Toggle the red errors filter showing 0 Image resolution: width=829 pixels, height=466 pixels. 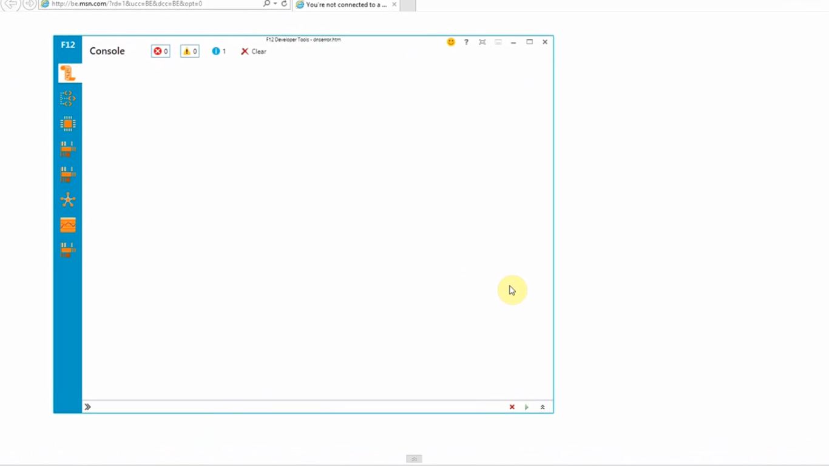click(160, 52)
